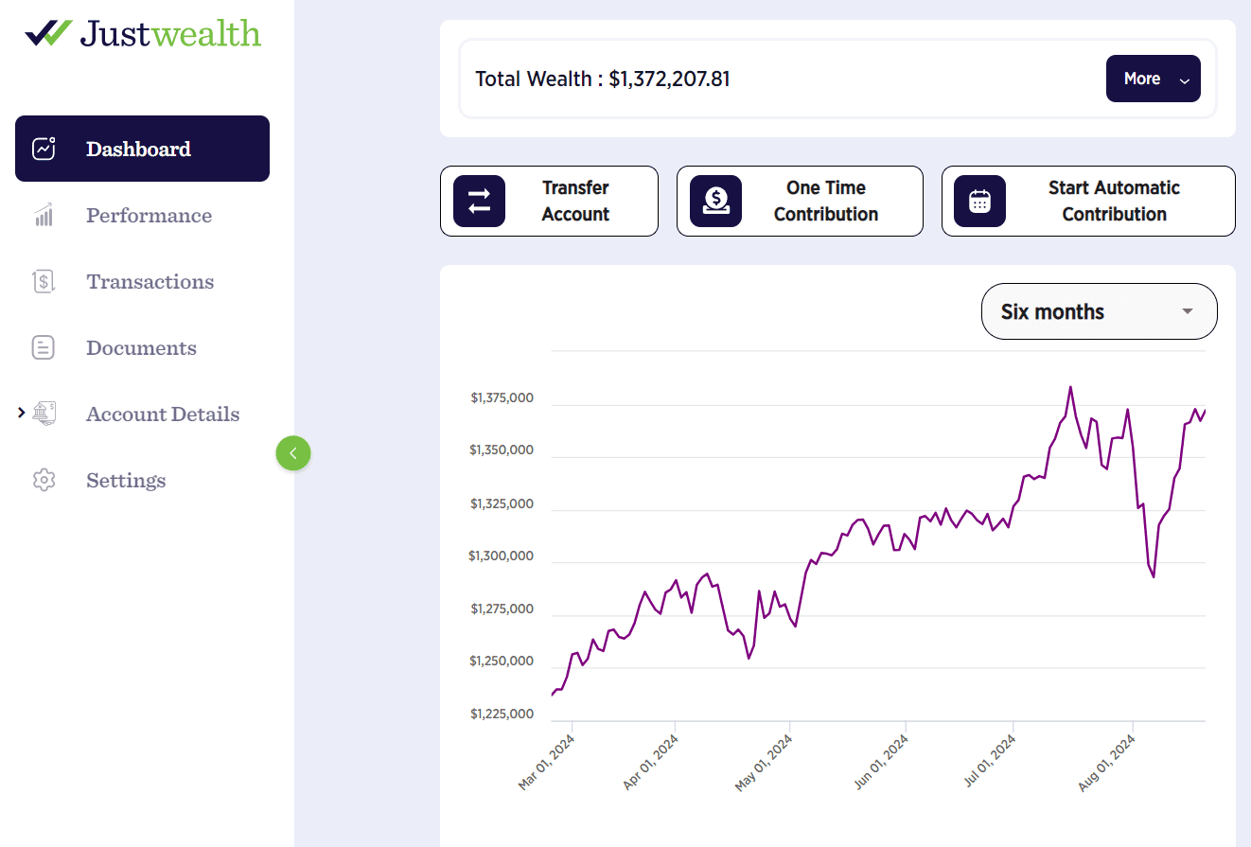Click the Automatic Contribution calendar icon

pyautogui.click(x=979, y=201)
